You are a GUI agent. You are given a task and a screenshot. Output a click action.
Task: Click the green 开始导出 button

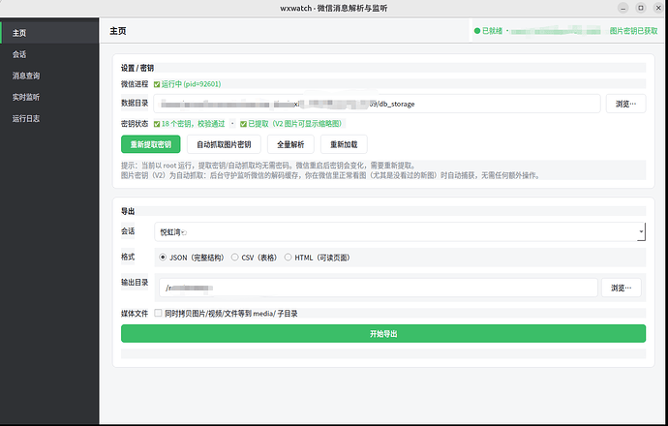[x=383, y=334]
